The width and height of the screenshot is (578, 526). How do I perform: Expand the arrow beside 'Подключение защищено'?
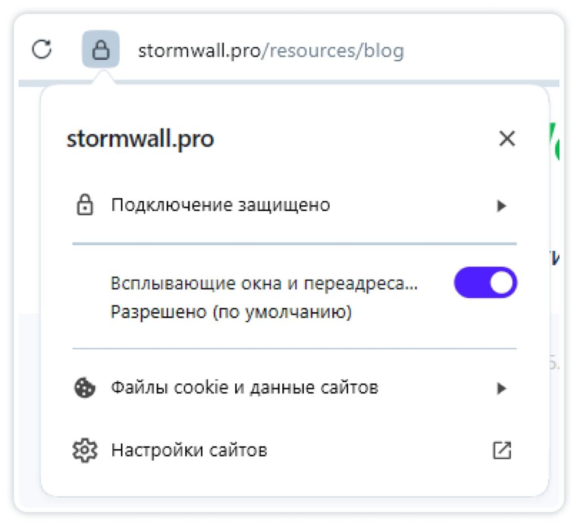click(501, 205)
